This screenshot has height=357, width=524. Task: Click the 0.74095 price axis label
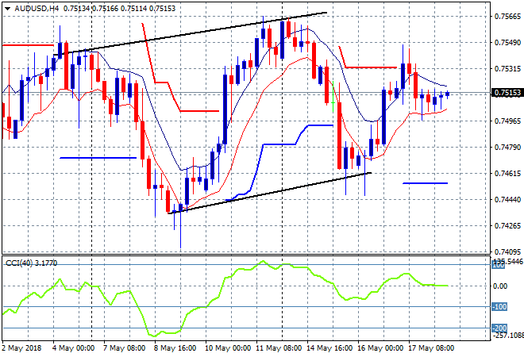[507, 251]
